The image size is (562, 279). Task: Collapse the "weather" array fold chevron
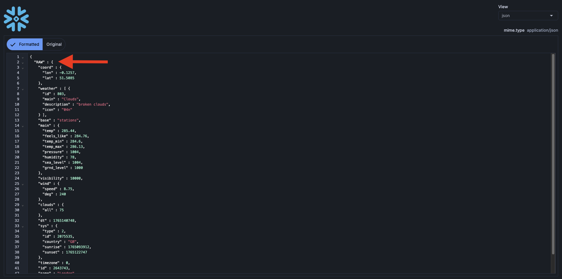(23, 89)
